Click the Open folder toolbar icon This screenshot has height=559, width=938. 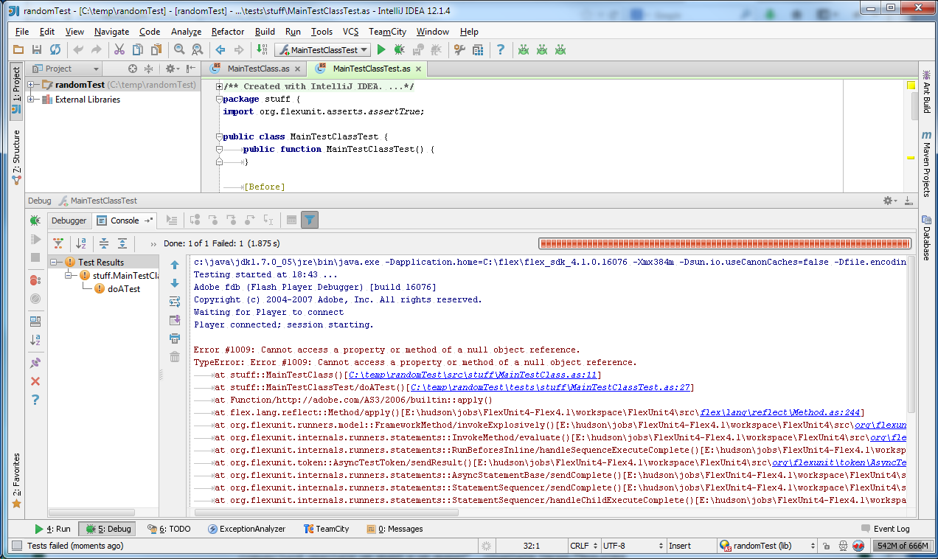18,49
